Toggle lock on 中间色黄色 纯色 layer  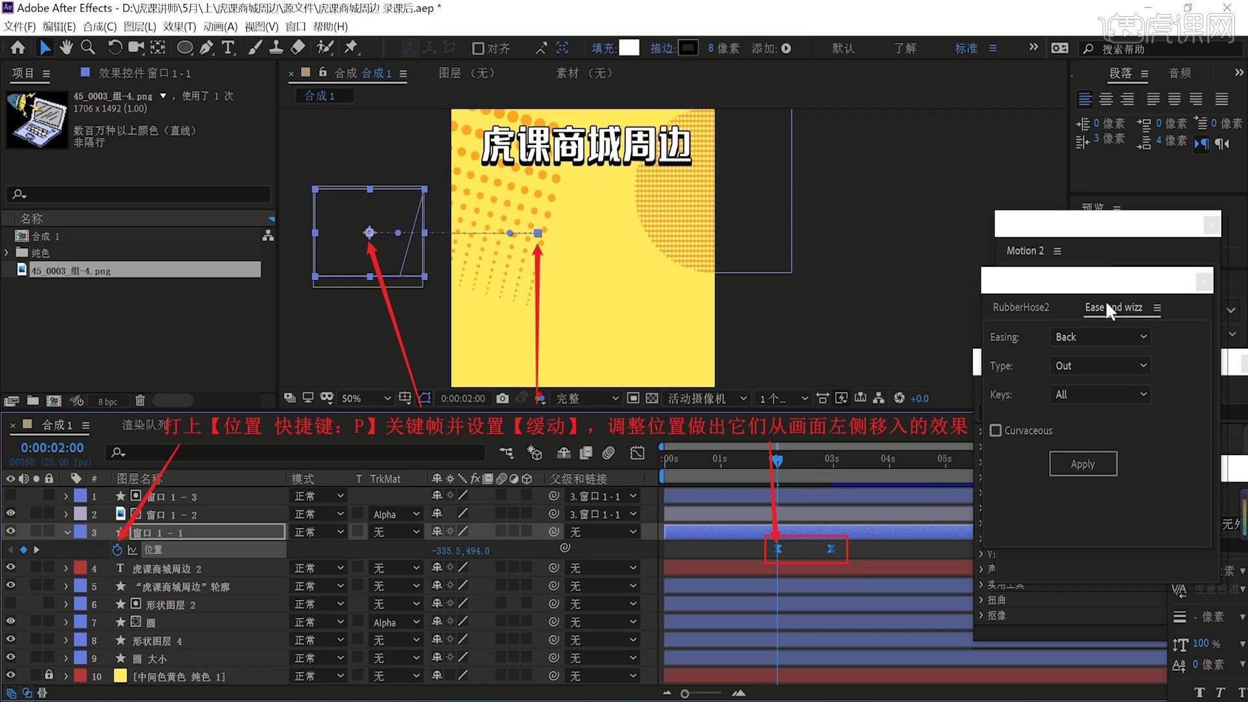49,675
